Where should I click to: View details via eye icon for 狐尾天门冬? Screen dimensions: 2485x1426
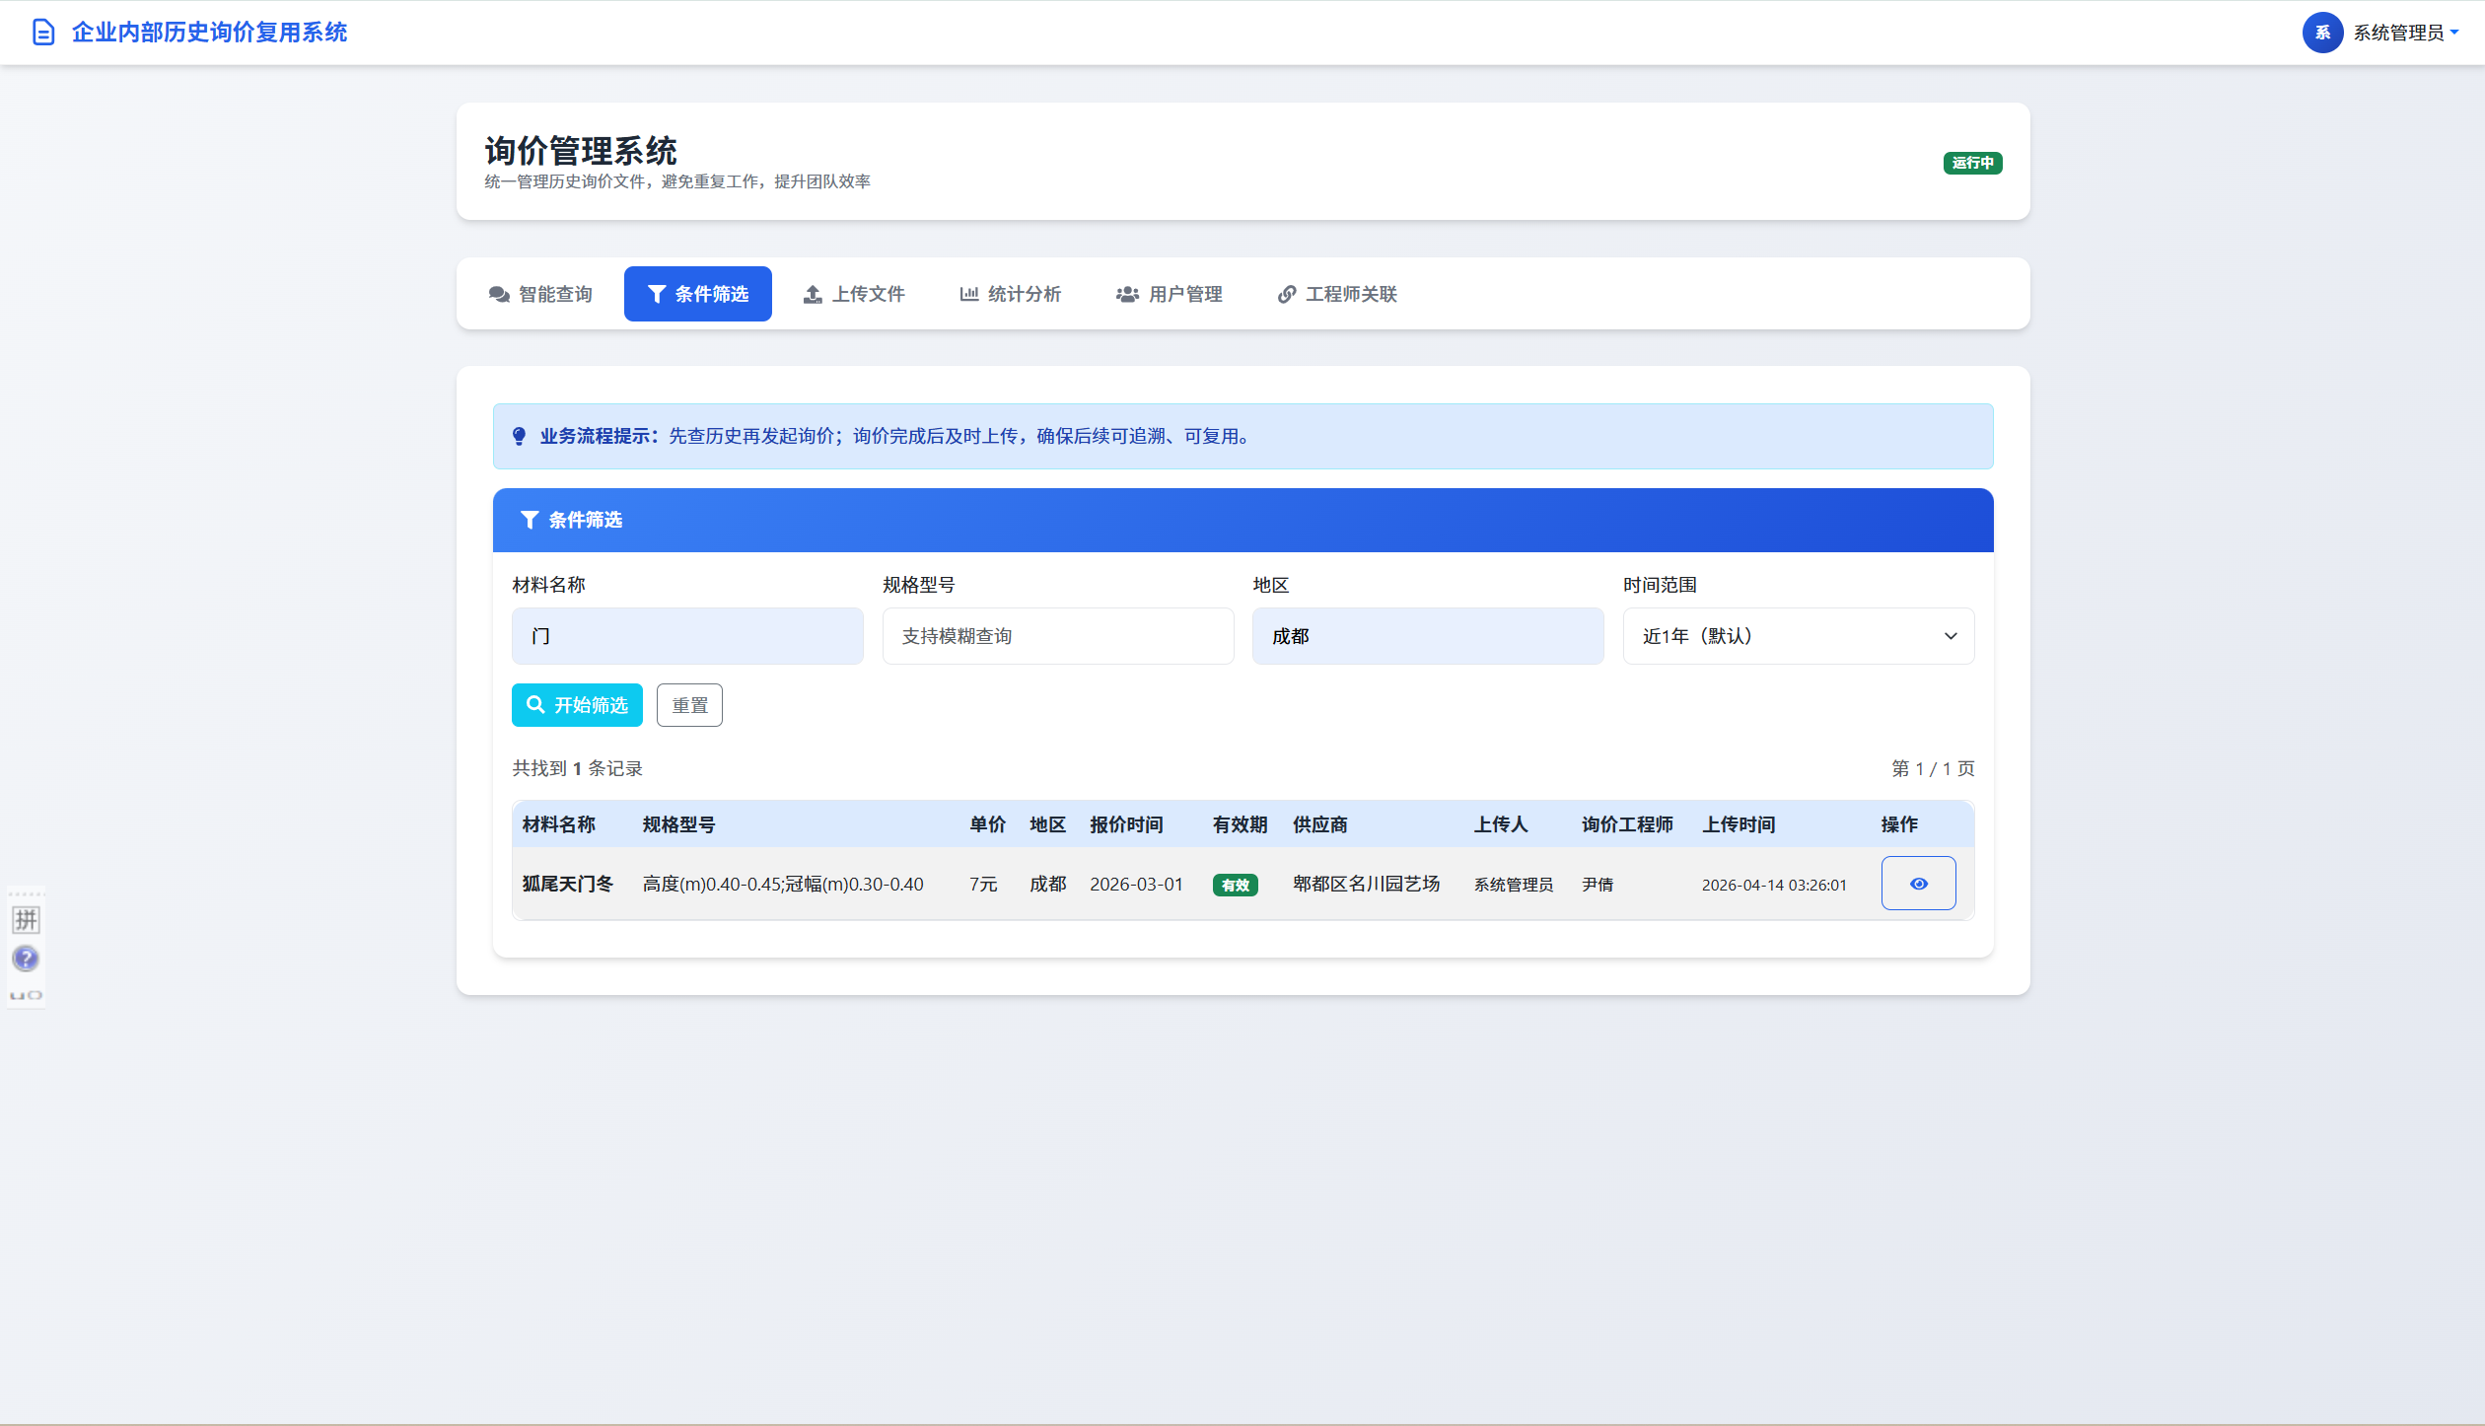click(x=1918, y=884)
